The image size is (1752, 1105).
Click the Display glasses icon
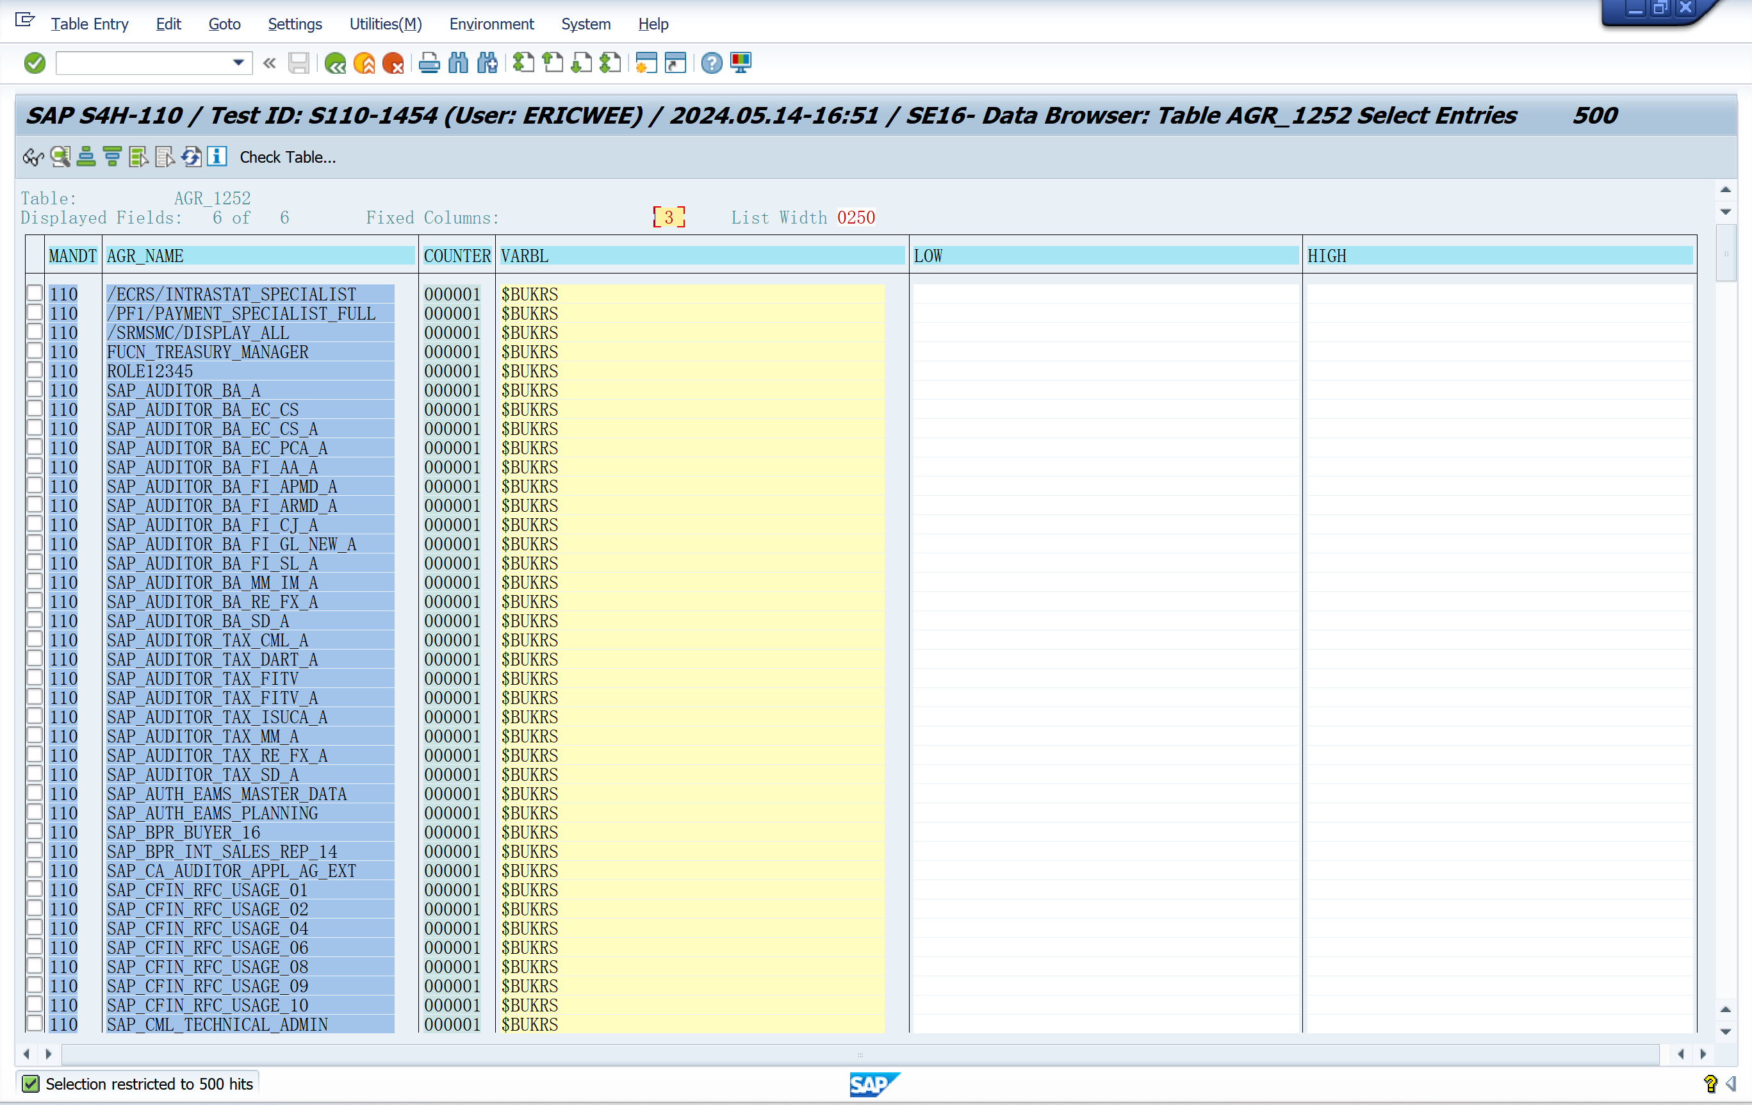(x=33, y=157)
